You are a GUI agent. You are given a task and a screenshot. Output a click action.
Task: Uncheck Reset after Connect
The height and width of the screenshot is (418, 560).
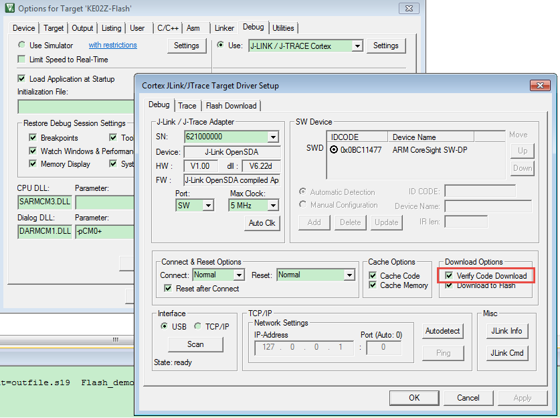(167, 288)
